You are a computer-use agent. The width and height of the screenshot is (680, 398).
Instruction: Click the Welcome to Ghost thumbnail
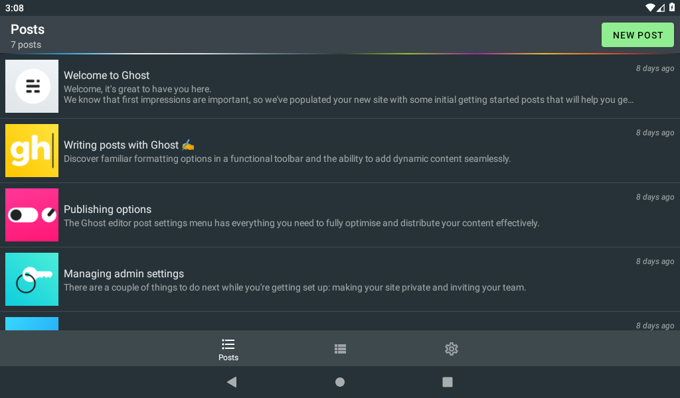point(32,86)
